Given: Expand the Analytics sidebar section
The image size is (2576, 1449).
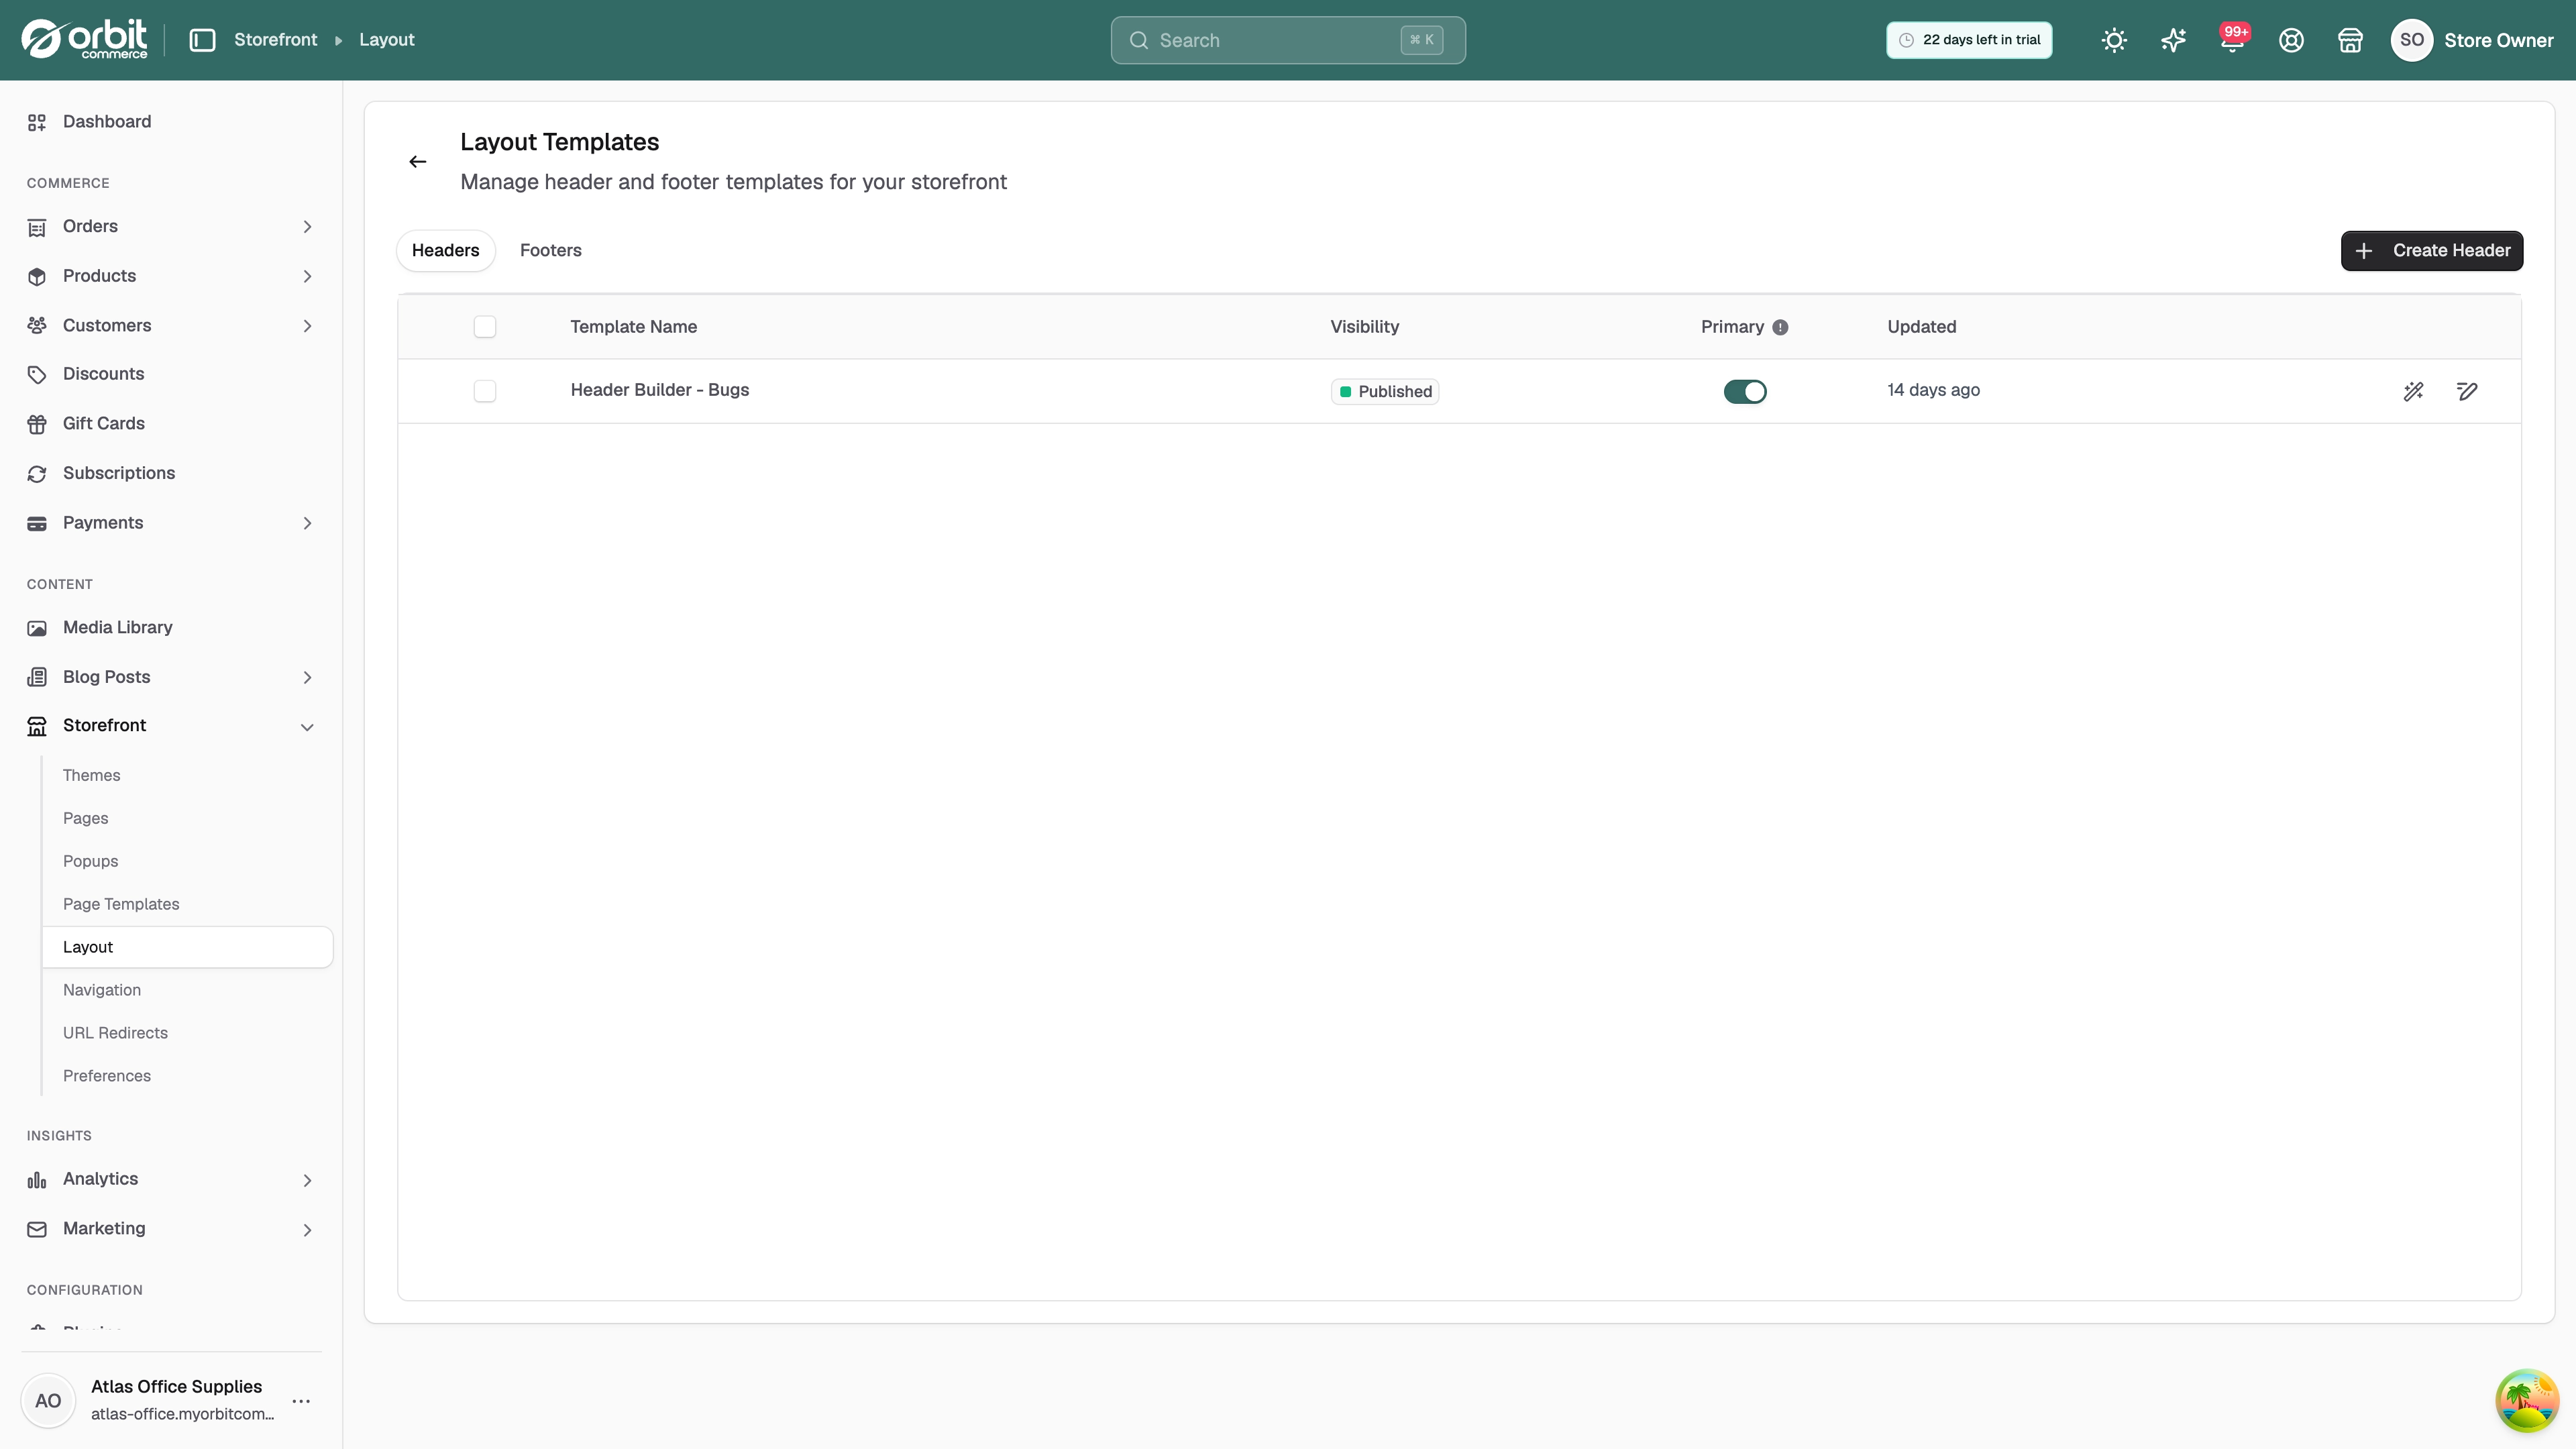Looking at the screenshot, I should tap(171, 1180).
